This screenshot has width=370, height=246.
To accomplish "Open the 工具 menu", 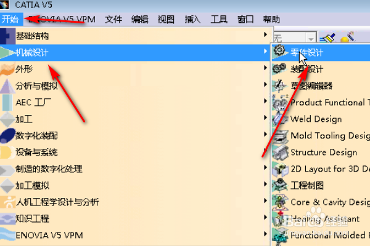I will tap(219, 19).
